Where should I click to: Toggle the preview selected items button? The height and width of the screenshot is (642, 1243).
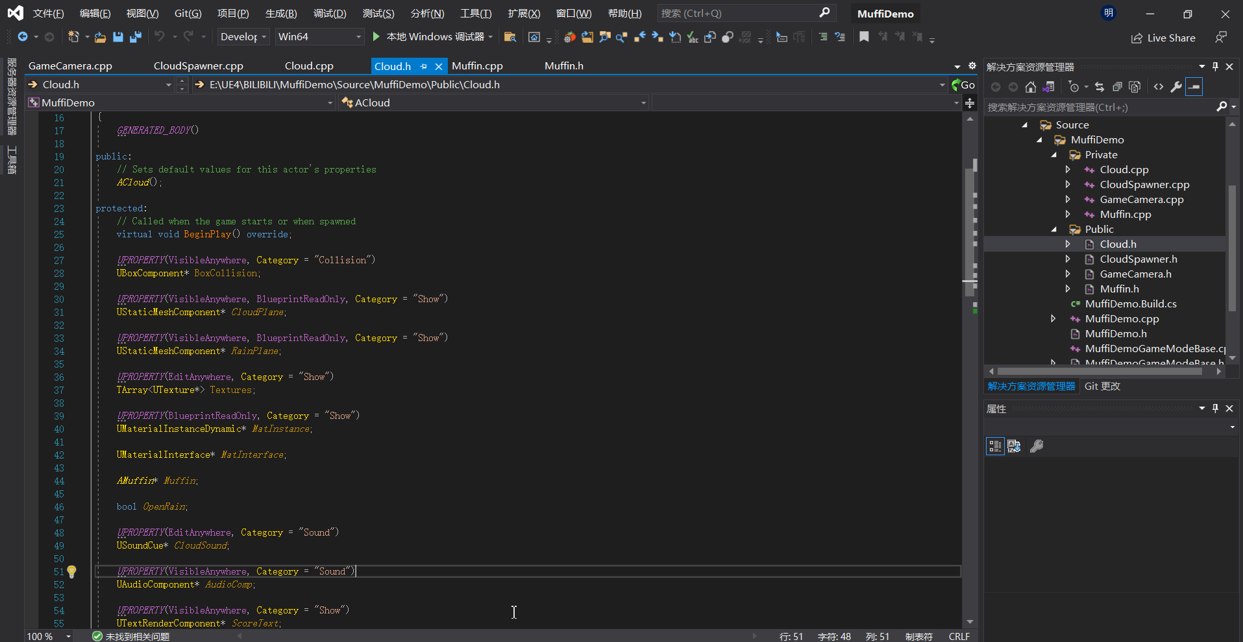[x=1194, y=87]
